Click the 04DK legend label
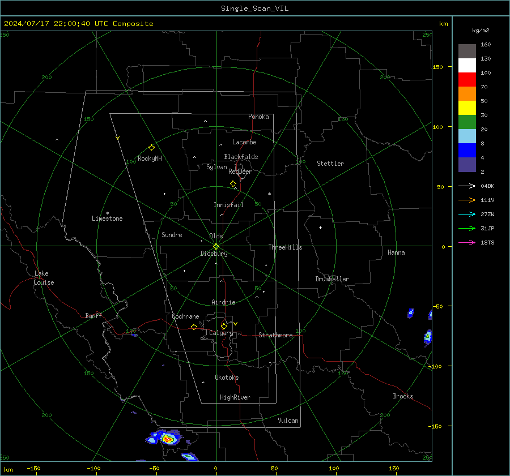Screen dimensions: 510x476 click(x=487, y=186)
